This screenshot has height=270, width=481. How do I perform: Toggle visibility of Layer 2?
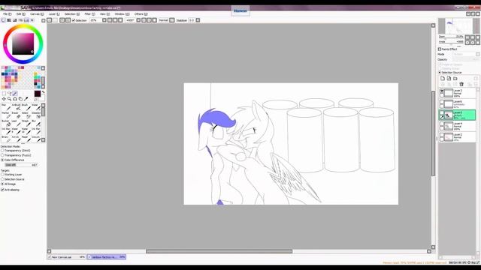click(442, 135)
